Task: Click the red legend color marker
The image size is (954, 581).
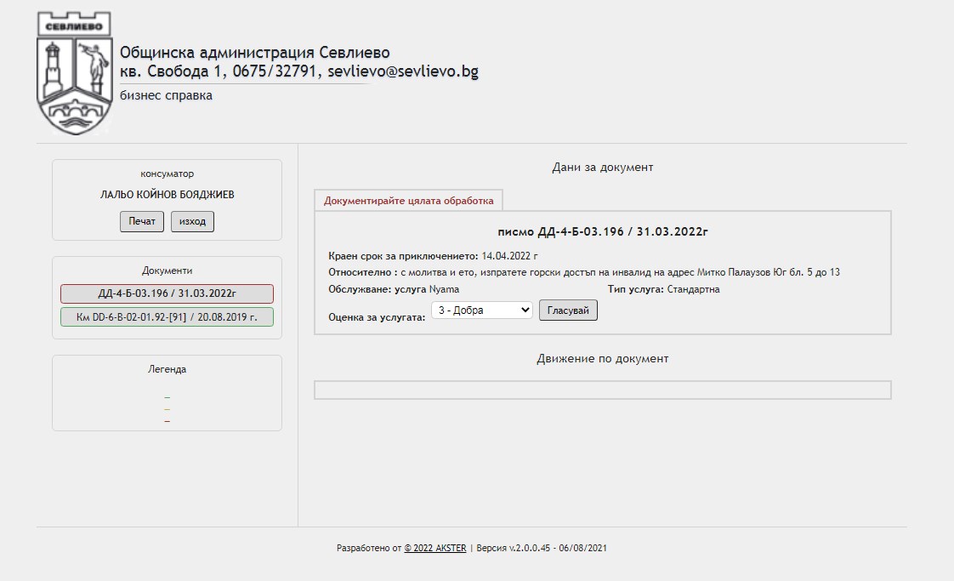Action: [168, 421]
